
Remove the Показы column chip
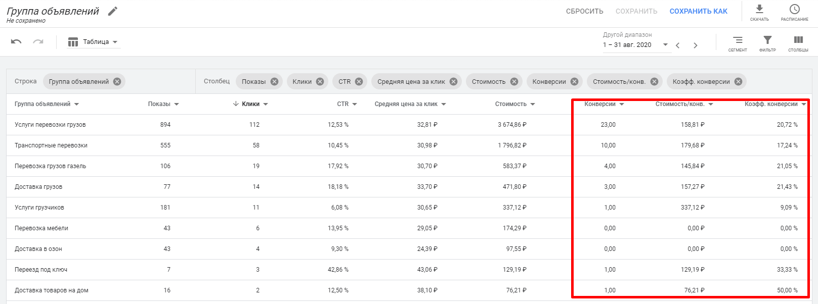274,82
